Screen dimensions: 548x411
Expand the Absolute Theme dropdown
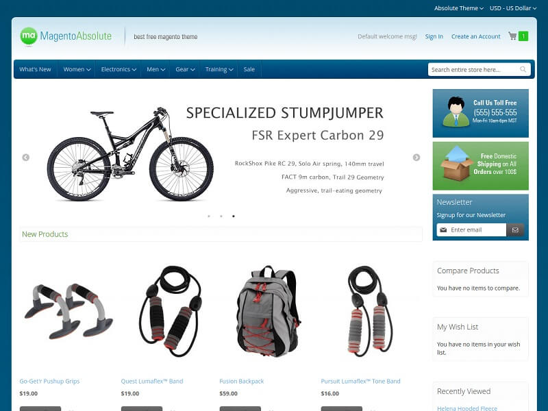(459, 8)
